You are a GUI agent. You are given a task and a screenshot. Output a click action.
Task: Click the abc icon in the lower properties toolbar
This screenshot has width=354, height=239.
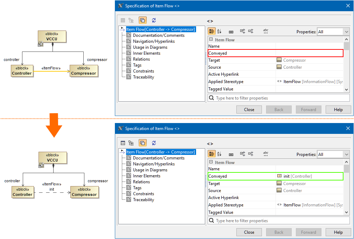[x=266, y=154]
